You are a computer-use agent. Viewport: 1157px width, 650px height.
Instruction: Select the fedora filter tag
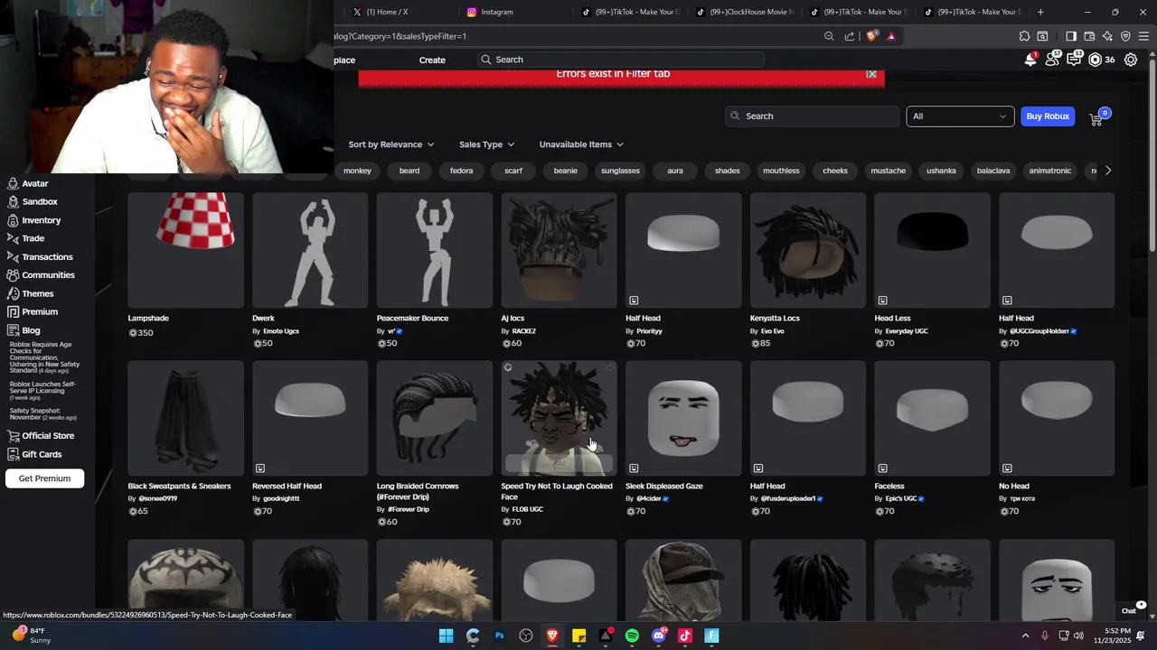pos(461,171)
